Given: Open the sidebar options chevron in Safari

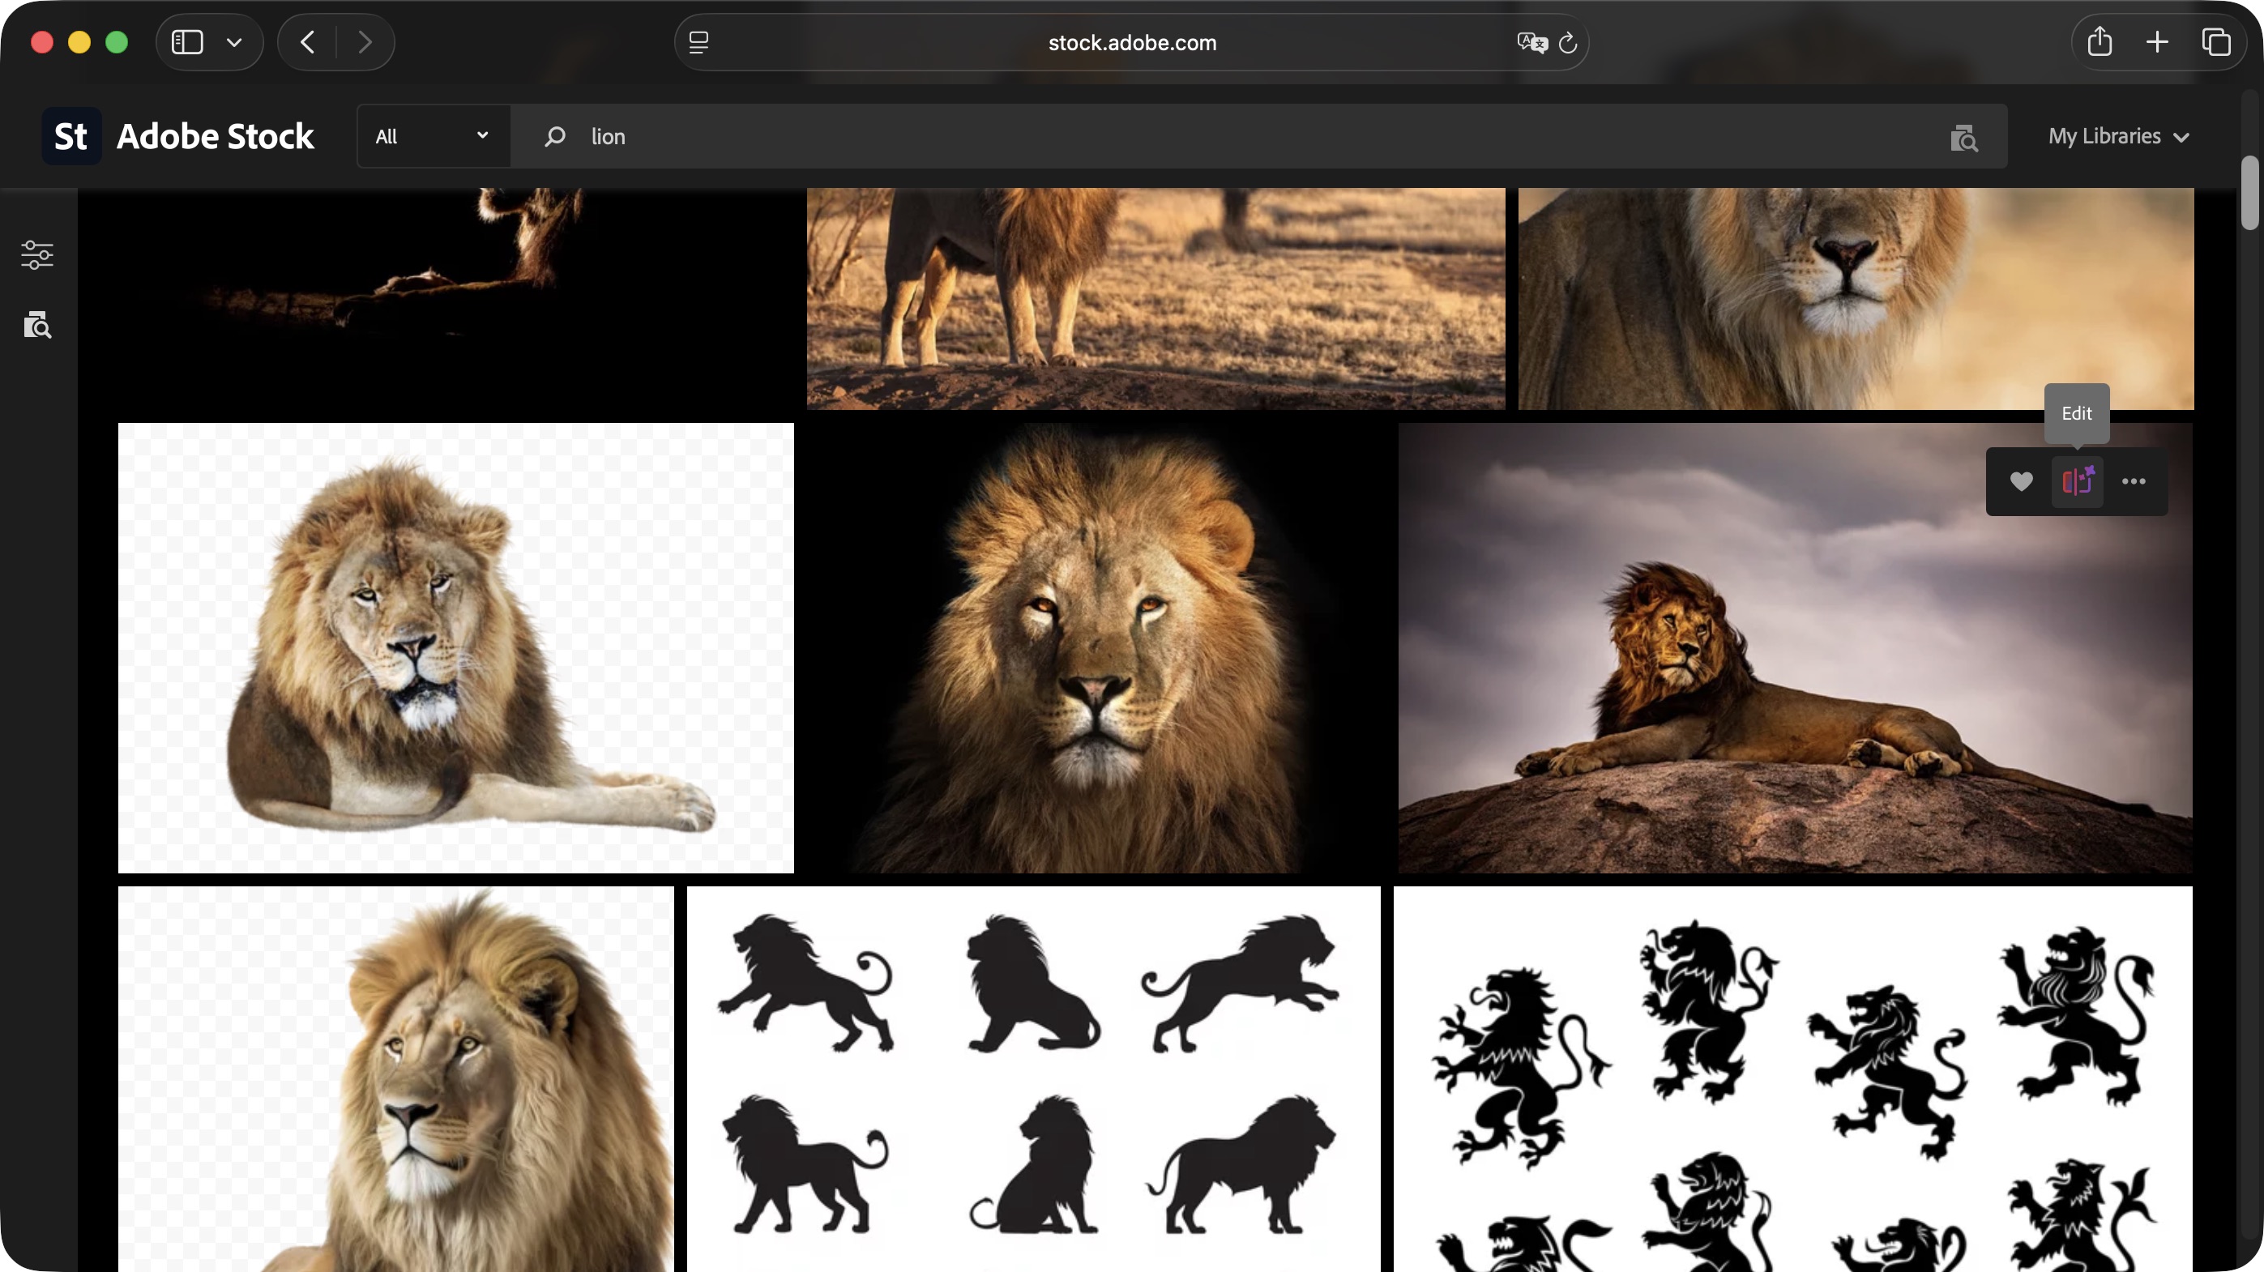Looking at the screenshot, I should tap(234, 42).
